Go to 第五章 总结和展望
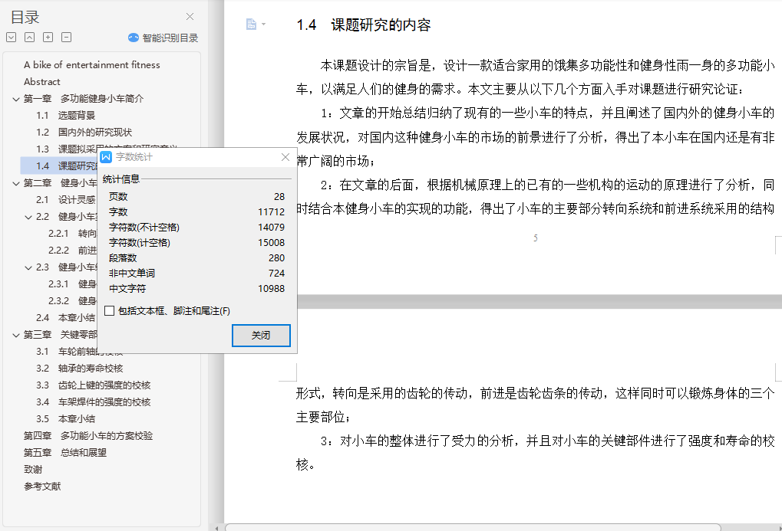 click(64, 453)
